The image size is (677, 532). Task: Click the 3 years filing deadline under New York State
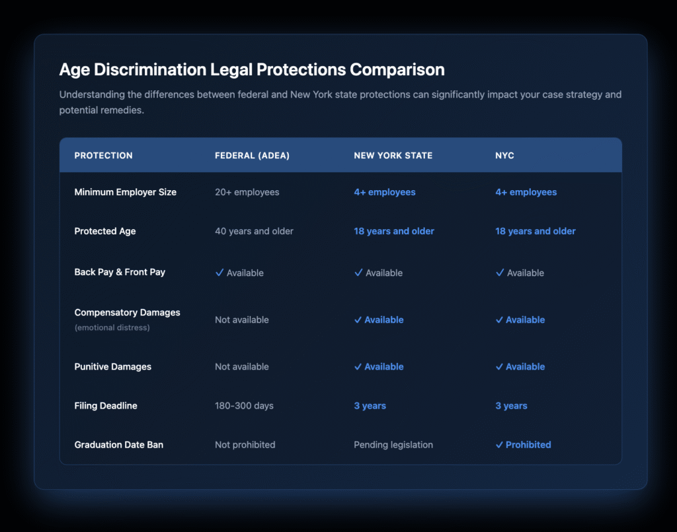click(370, 406)
